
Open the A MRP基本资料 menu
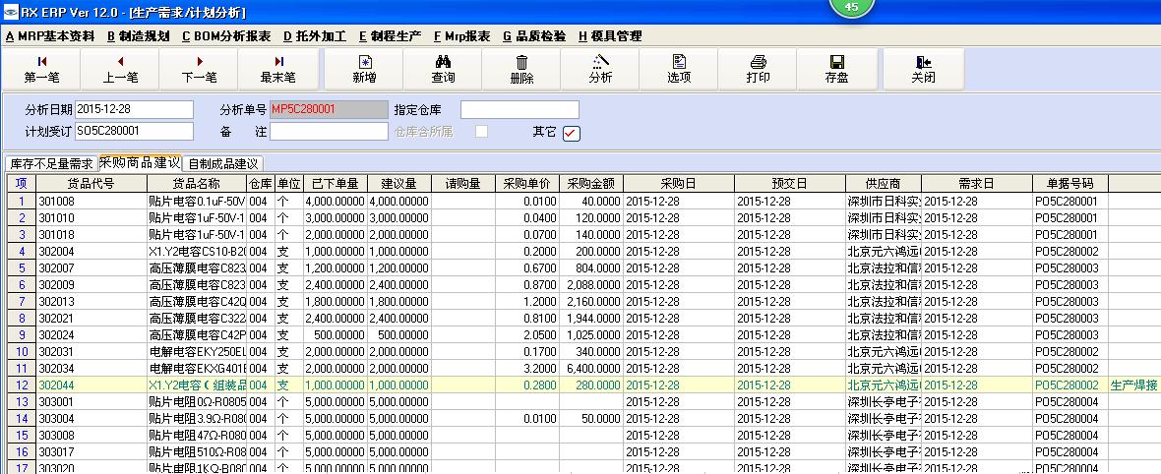pos(50,35)
